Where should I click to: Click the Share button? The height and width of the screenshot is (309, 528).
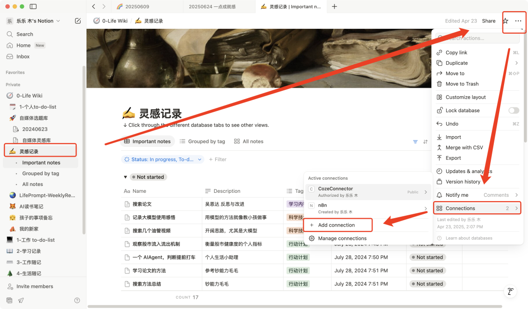tap(488, 21)
